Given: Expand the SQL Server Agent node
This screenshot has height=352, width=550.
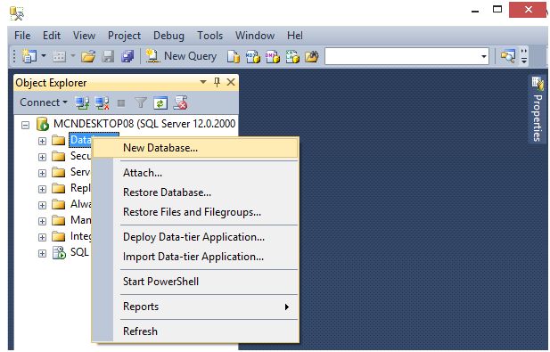Looking at the screenshot, I should tap(42, 253).
